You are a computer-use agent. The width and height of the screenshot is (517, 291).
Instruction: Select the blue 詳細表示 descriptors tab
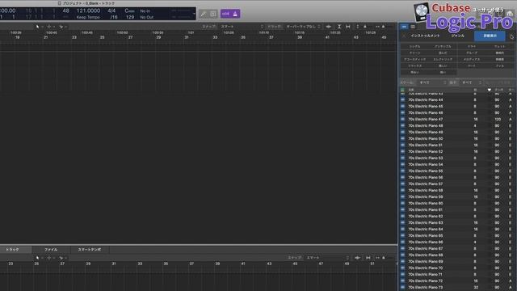tap(490, 36)
